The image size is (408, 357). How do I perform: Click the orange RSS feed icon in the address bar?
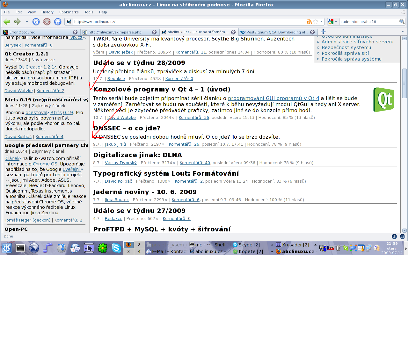point(309,22)
